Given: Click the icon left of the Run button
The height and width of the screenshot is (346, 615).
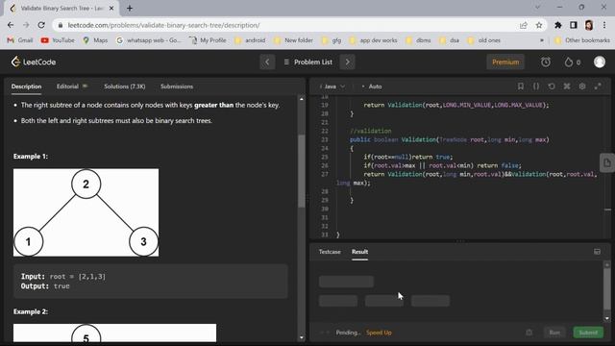Looking at the screenshot, I should [x=529, y=333].
